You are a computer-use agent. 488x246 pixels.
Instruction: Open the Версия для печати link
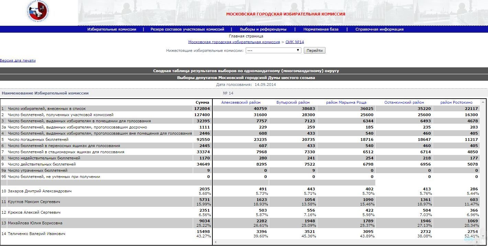tap(18, 60)
